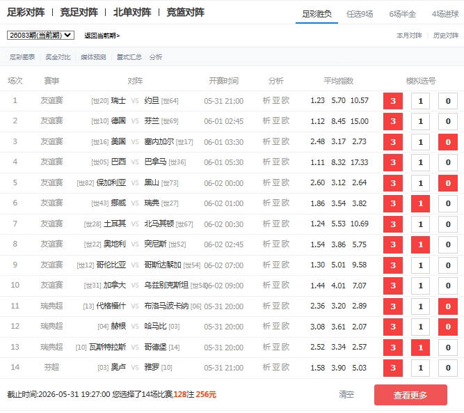Select the 1 option for match 2 德国 vs 芬兰
This screenshot has height=413, width=464.
(x=420, y=121)
